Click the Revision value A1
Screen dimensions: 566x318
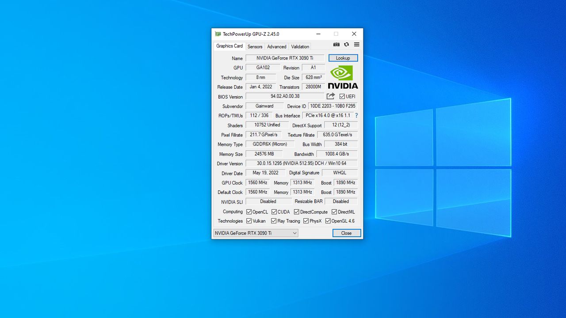[x=314, y=68]
